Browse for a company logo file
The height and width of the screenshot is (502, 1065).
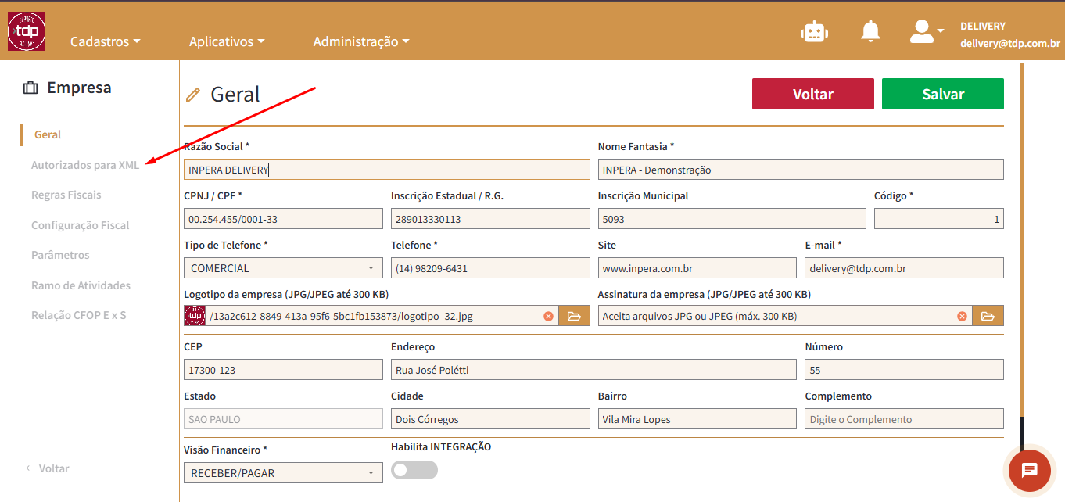coord(574,316)
